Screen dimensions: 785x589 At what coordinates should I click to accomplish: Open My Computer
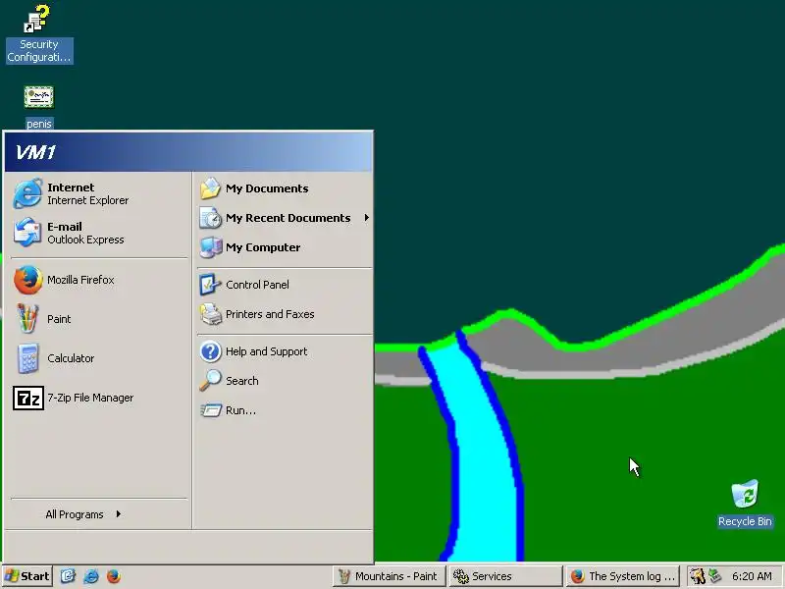(285, 247)
